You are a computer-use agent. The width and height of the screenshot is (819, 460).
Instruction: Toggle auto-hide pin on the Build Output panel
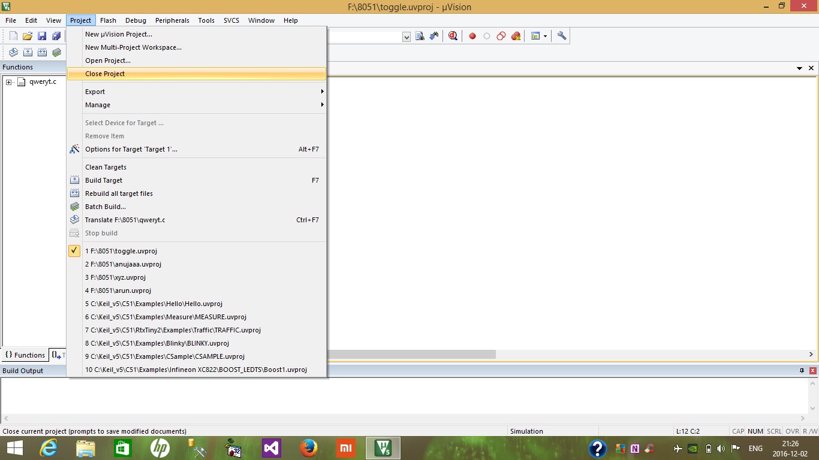tap(801, 371)
